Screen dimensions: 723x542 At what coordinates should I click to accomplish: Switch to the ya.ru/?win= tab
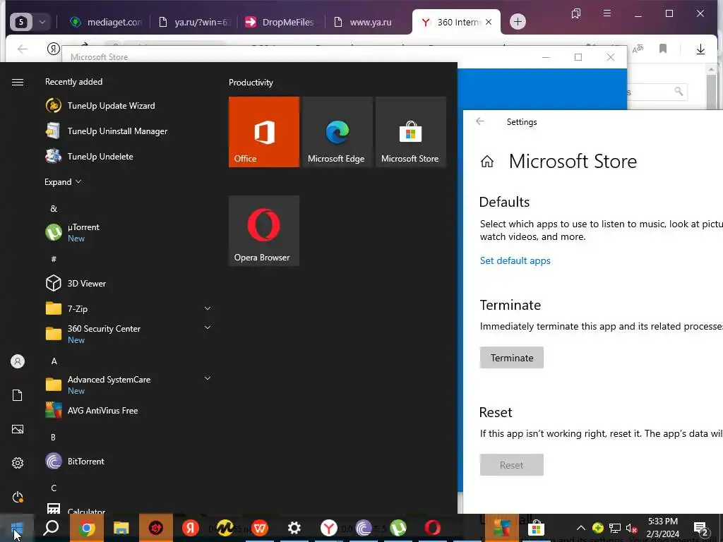click(193, 22)
